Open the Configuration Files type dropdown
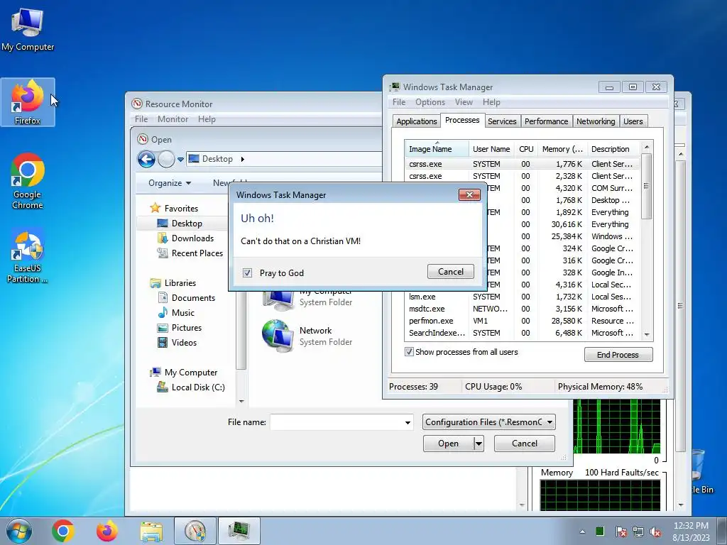 (488, 422)
